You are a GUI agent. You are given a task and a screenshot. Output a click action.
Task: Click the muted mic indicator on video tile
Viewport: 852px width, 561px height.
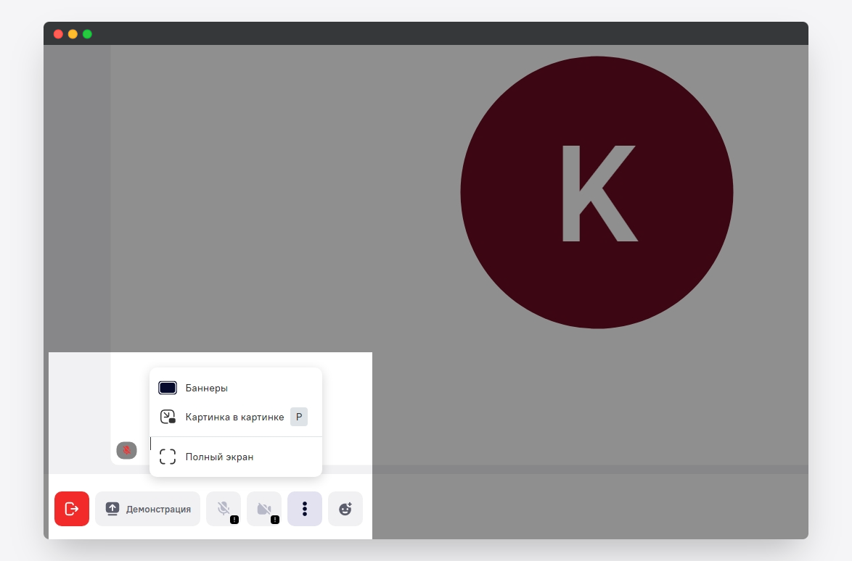tap(126, 450)
